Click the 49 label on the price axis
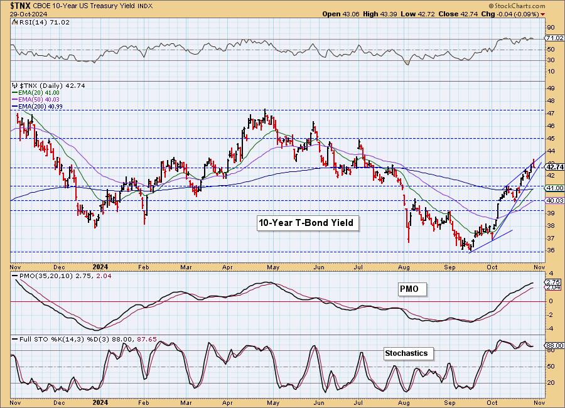This screenshot has width=565, height=408. [550, 89]
